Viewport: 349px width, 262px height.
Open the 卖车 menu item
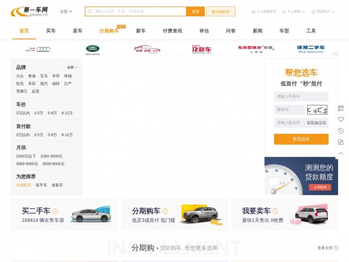coord(78,31)
